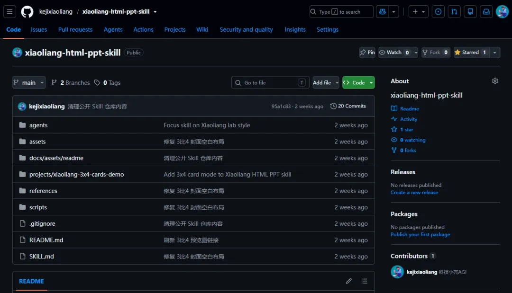512x293 pixels.
Task: Switch to the Issues tab
Action: coord(39,29)
